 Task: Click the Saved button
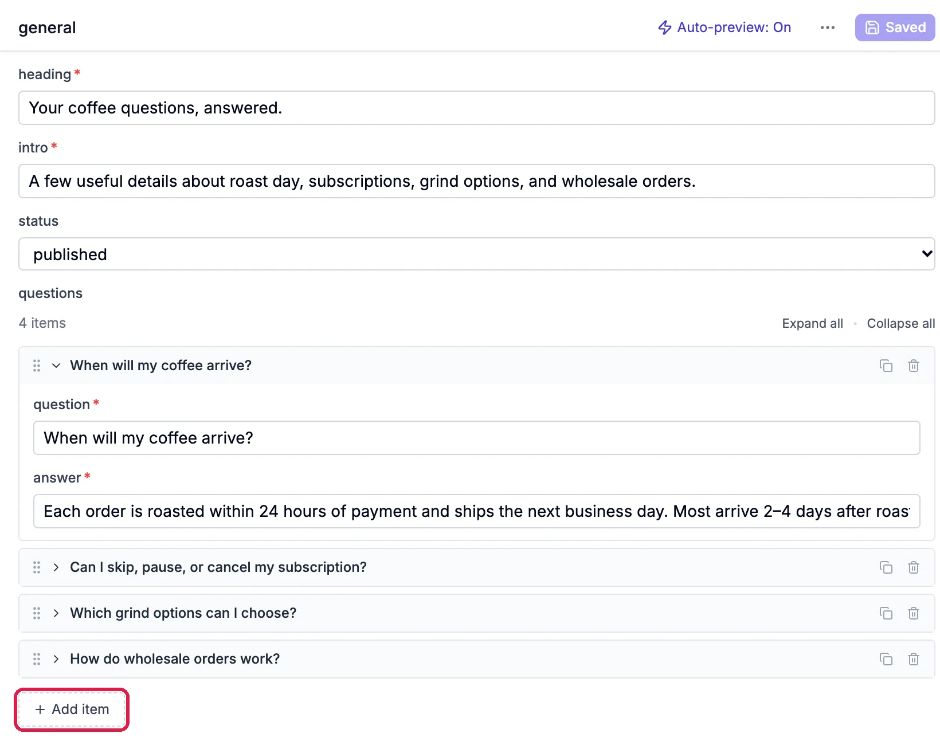click(895, 28)
